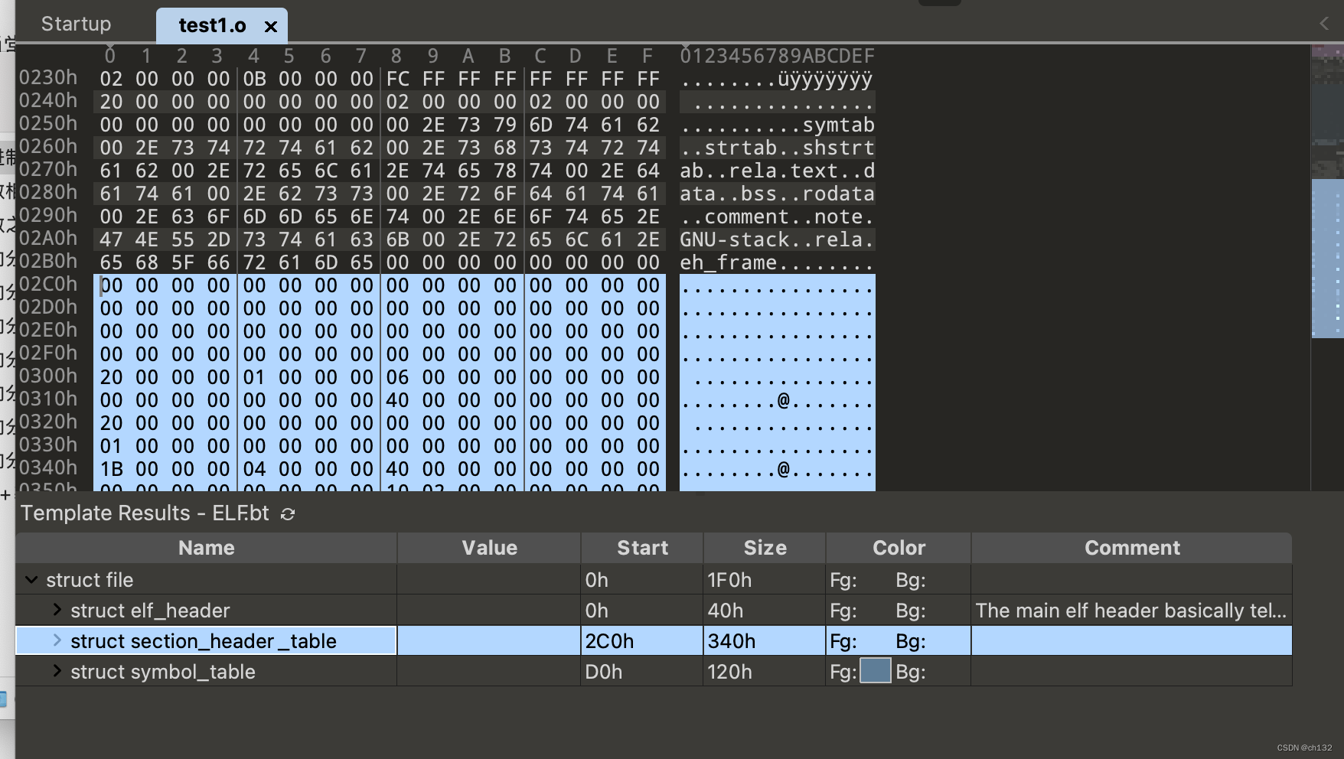This screenshot has width=1344, height=759.
Task: Click the tab scroll chevron at top right
Action: tap(1323, 24)
